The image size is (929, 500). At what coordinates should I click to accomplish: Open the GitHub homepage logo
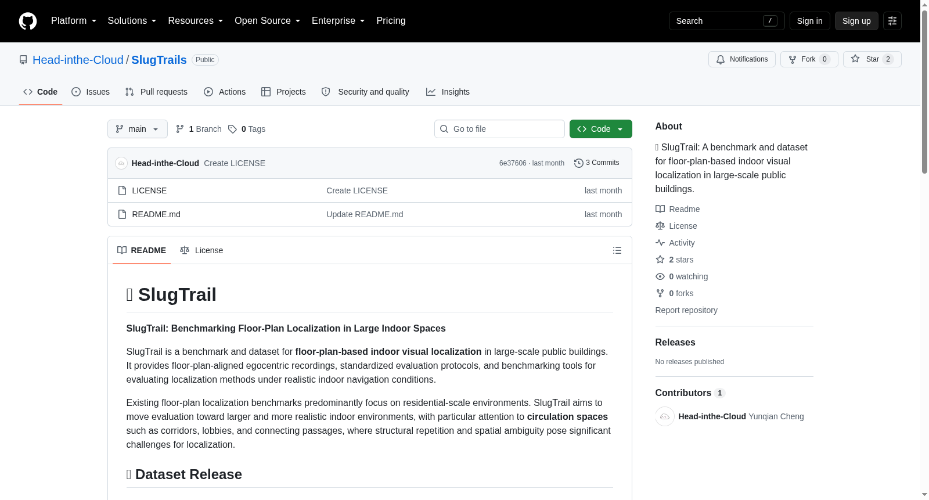click(28, 21)
